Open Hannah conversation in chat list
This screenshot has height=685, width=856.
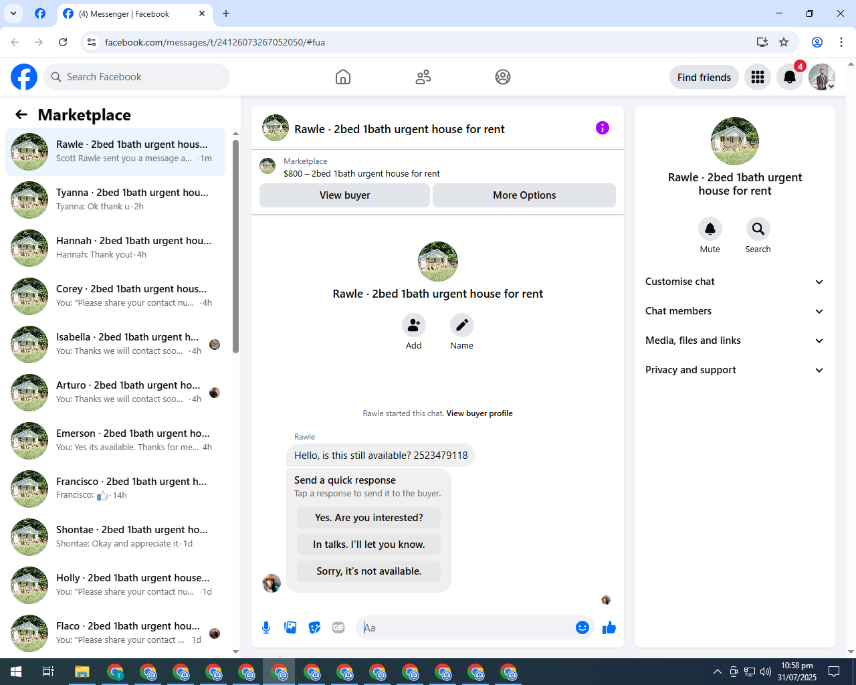pyautogui.click(x=115, y=248)
